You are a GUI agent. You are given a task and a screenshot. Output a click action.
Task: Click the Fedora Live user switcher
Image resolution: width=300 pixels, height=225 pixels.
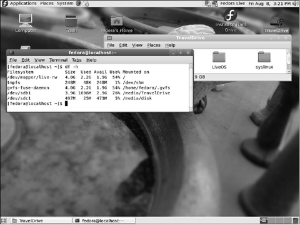coord(232,3)
